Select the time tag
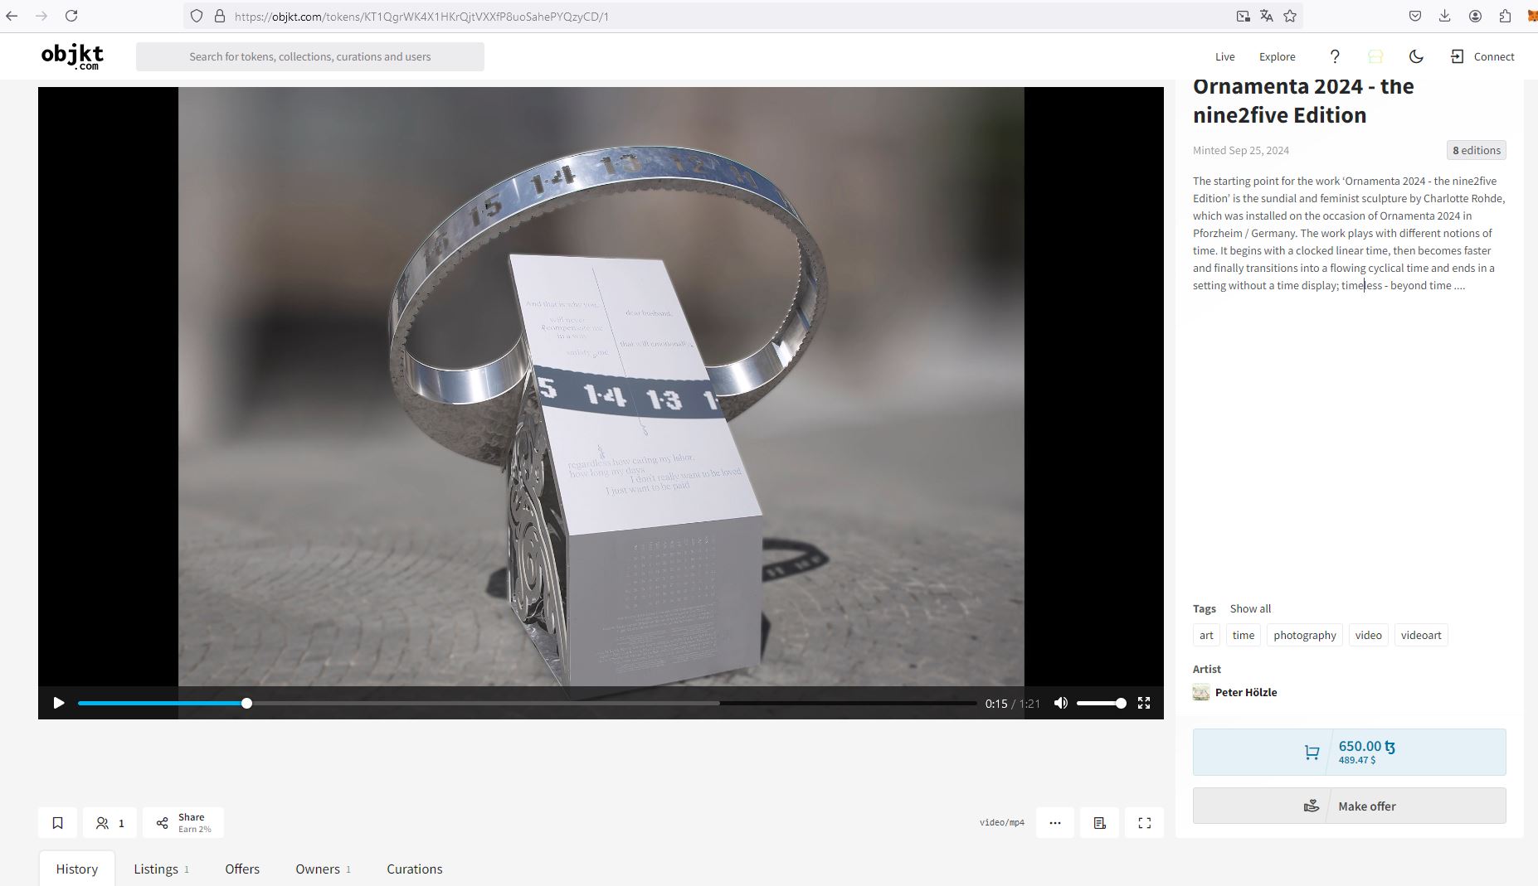 [1243, 635]
